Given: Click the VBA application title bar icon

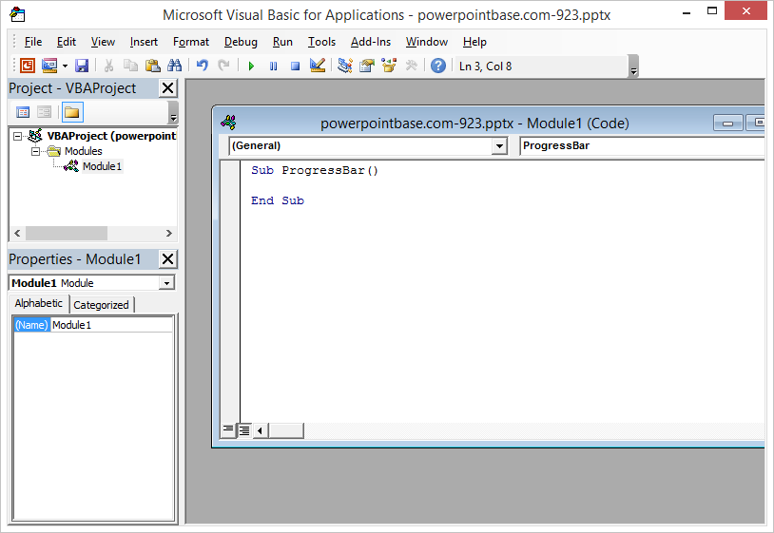Looking at the screenshot, I should tap(18, 14).
